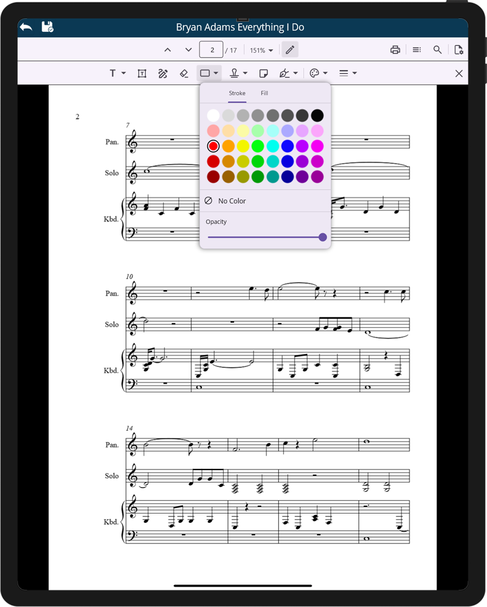Select the eraser tool
Screen dimensions: 487x607
pyautogui.click(x=184, y=73)
